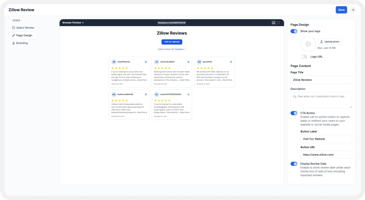
Task: Click the SE avatar on first review
Action: click(114, 62)
